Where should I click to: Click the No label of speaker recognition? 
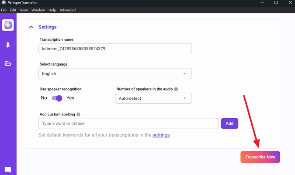pyautogui.click(x=44, y=98)
